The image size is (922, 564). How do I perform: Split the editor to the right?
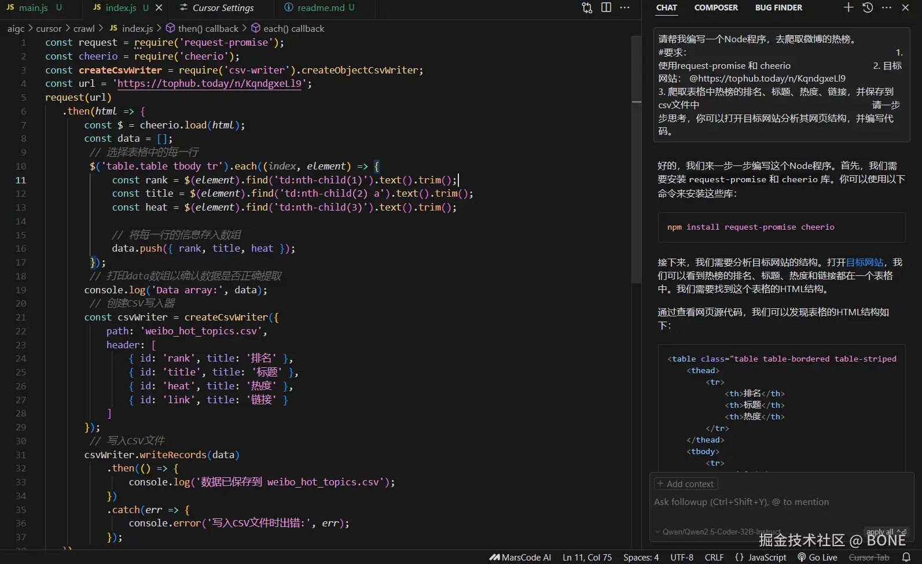pyautogui.click(x=606, y=8)
